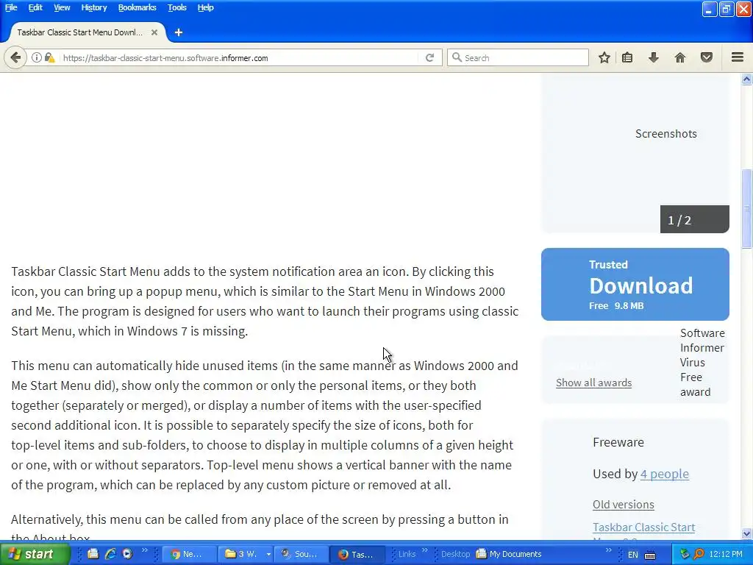This screenshot has height=565, width=753.
Task: Open Help menu
Action: coord(206,7)
